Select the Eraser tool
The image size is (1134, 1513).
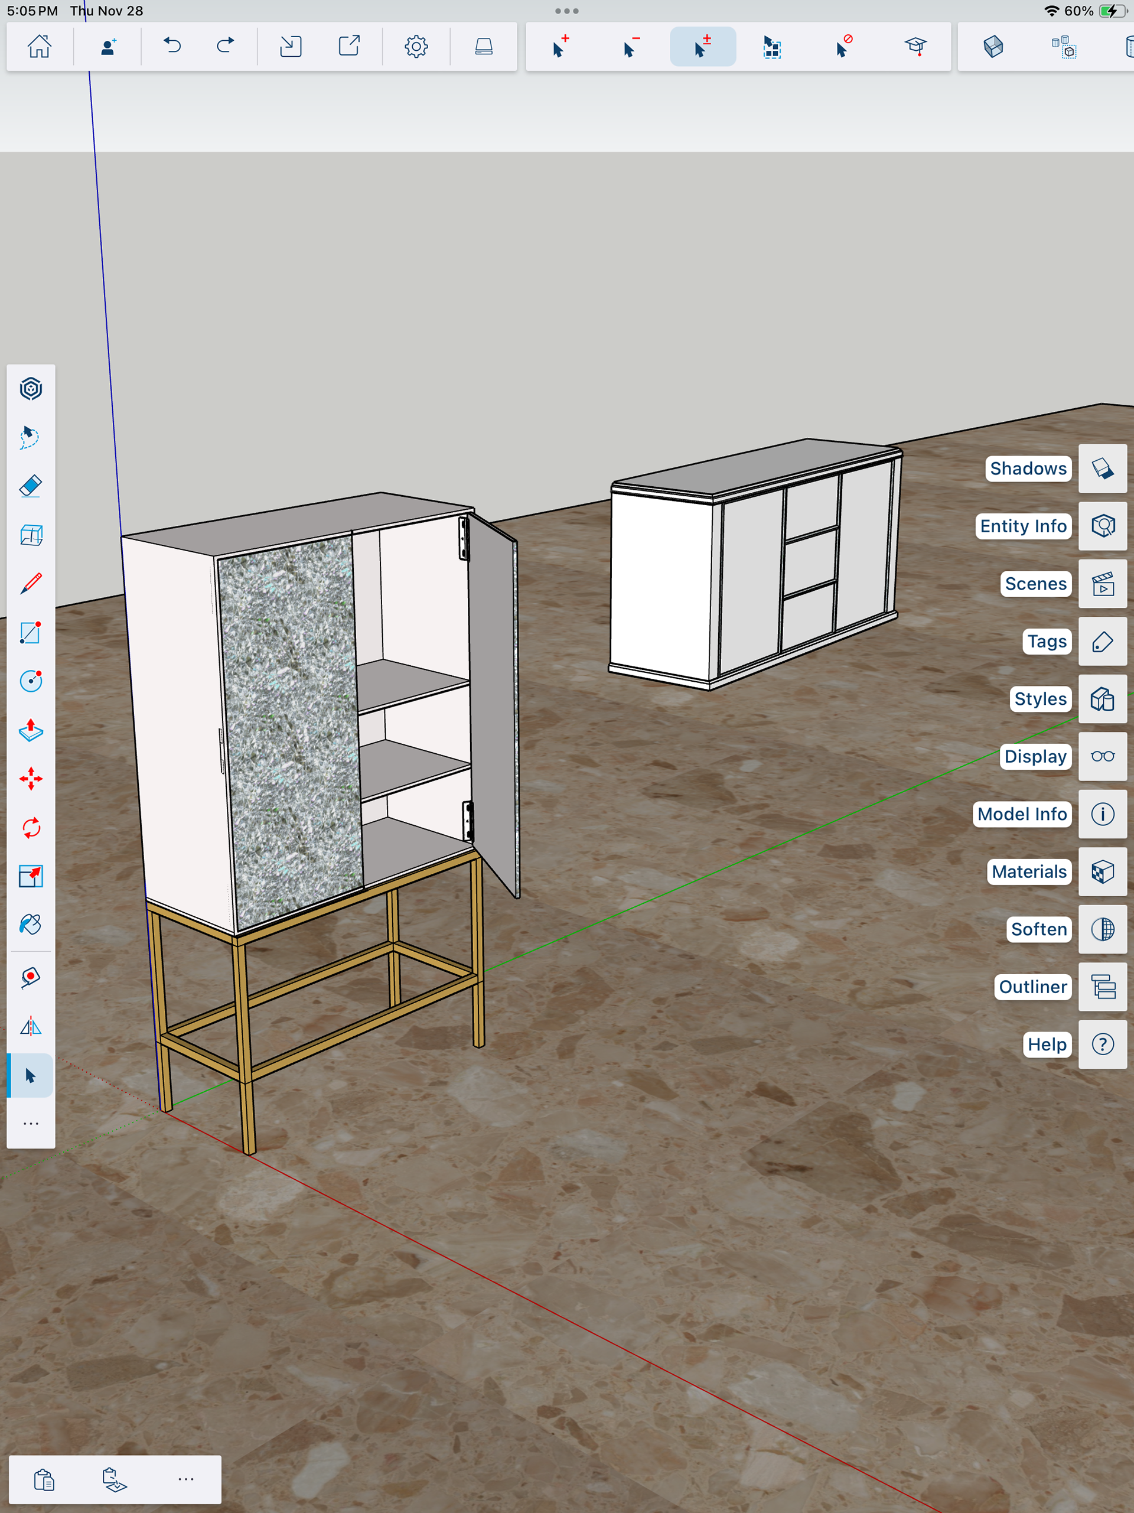(x=31, y=486)
